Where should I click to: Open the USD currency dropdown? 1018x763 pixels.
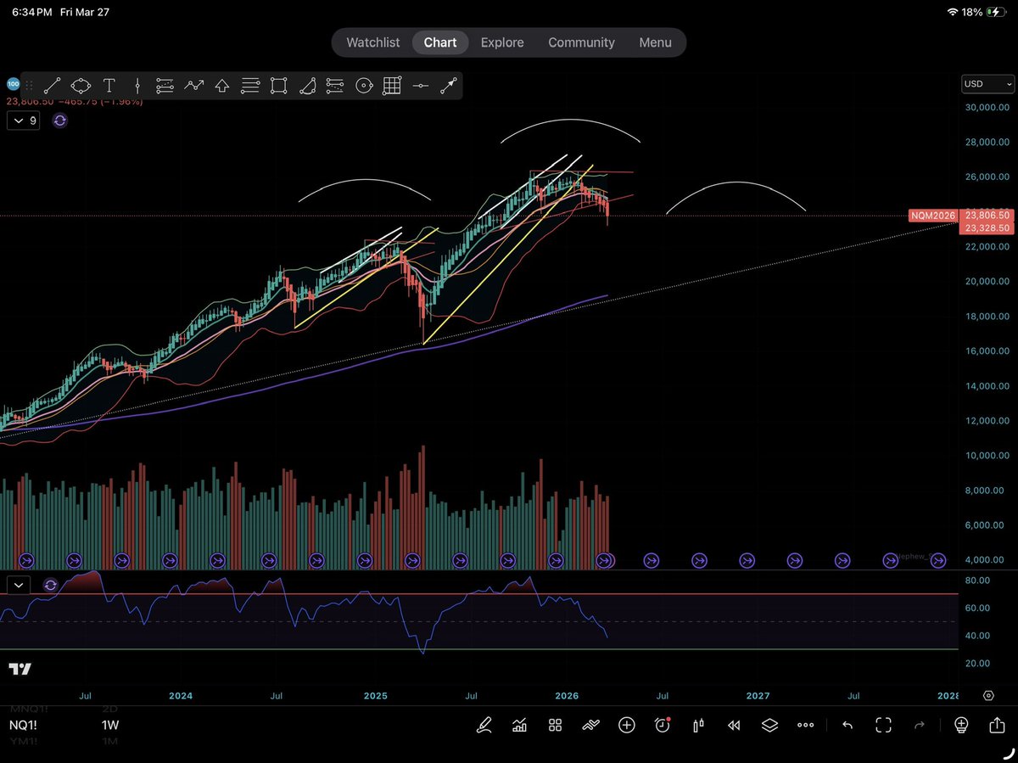coord(988,84)
